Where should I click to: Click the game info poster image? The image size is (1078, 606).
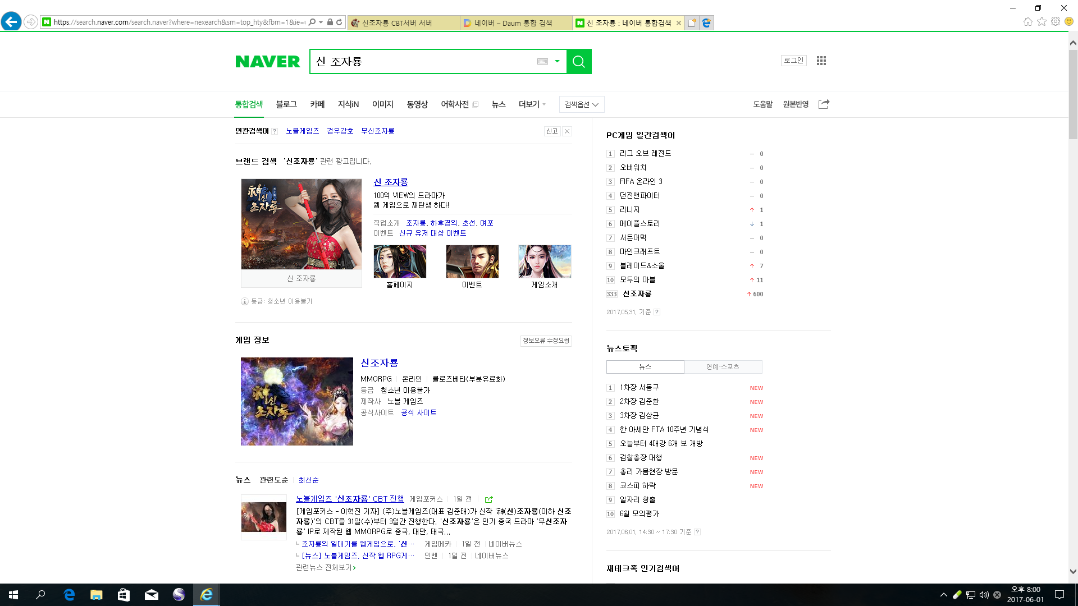pyautogui.click(x=297, y=402)
